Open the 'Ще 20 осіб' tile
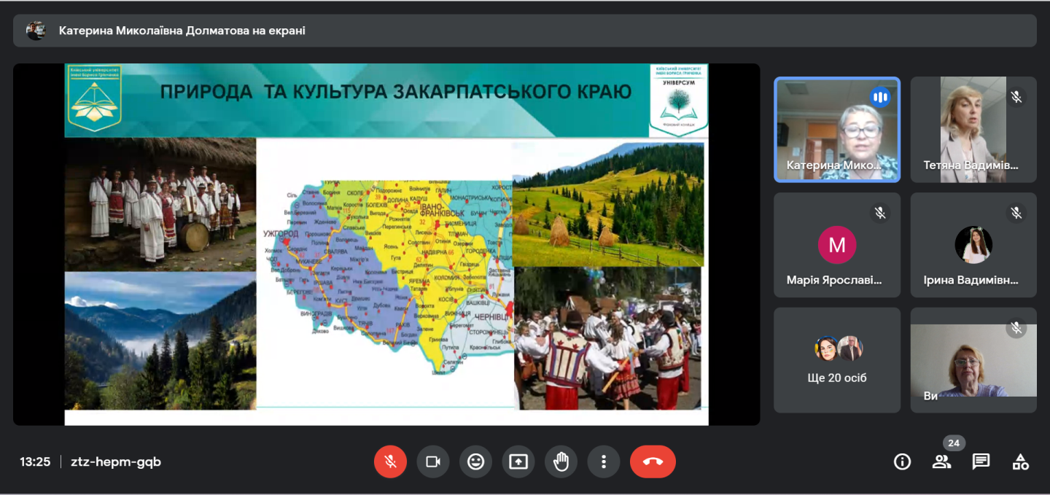Image resolution: width=1050 pixels, height=495 pixels. [x=837, y=360]
